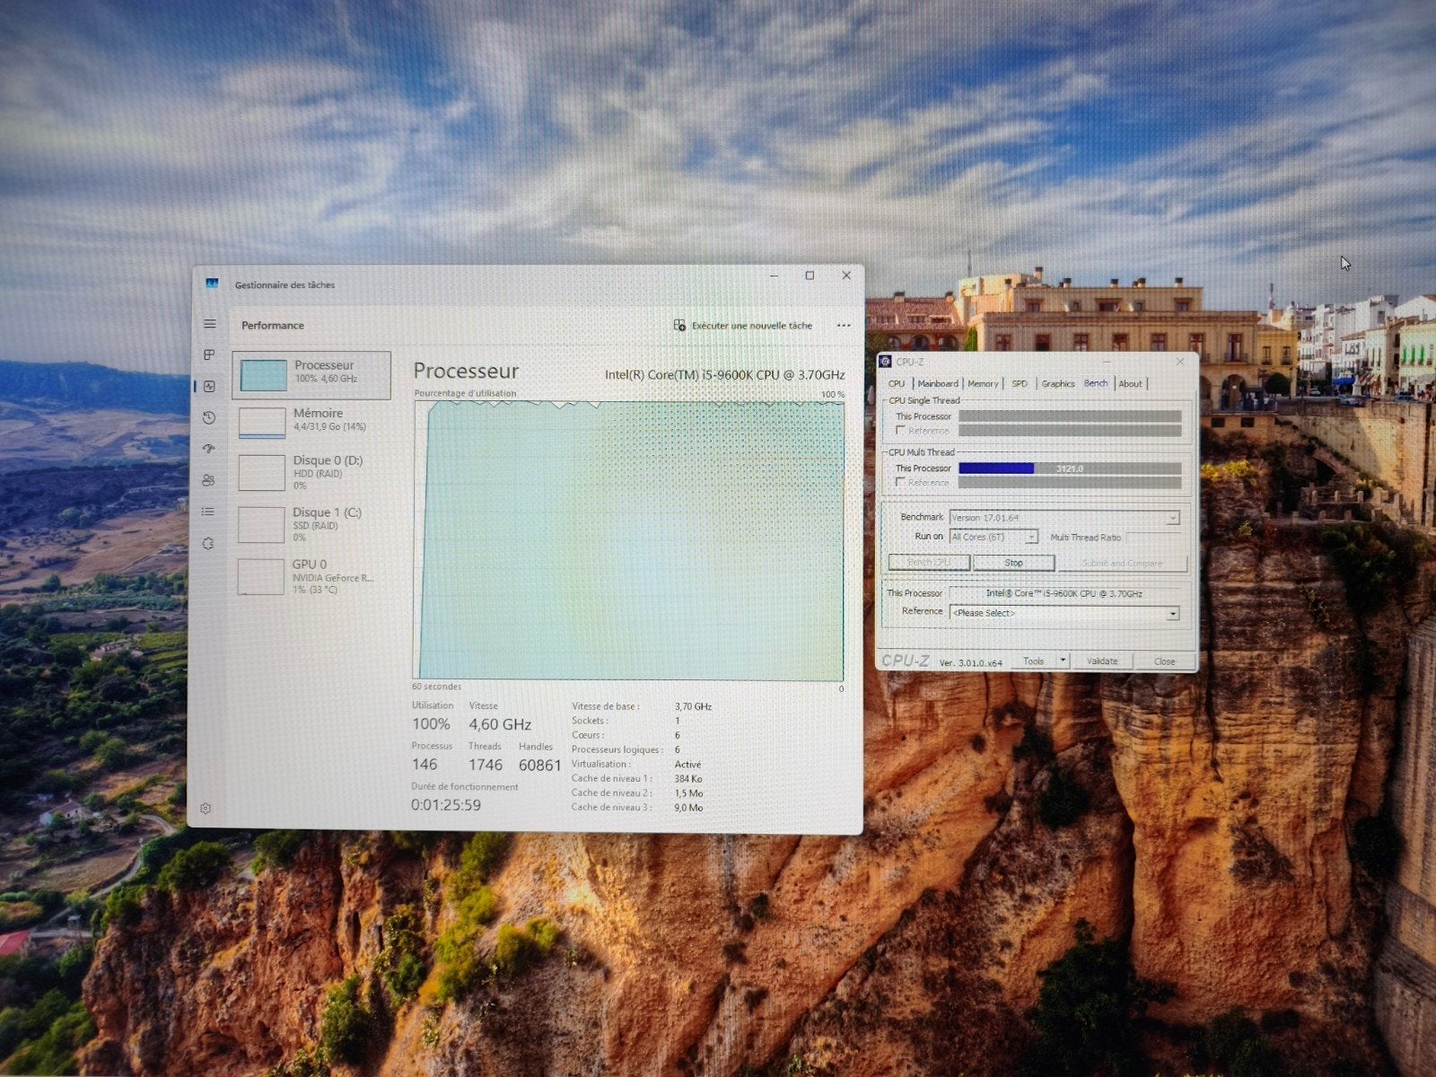Switch to the SPD tab in CPU-Z
This screenshot has height=1077, width=1436.
pos(1020,383)
